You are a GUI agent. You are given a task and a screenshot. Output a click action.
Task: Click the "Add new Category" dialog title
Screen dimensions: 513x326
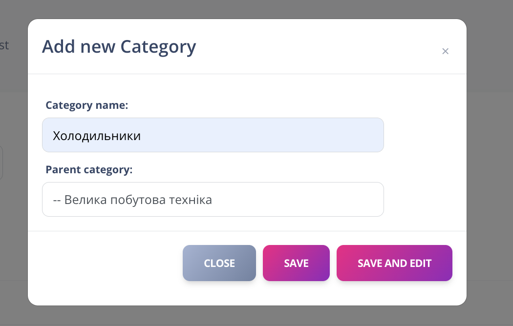(x=119, y=47)
